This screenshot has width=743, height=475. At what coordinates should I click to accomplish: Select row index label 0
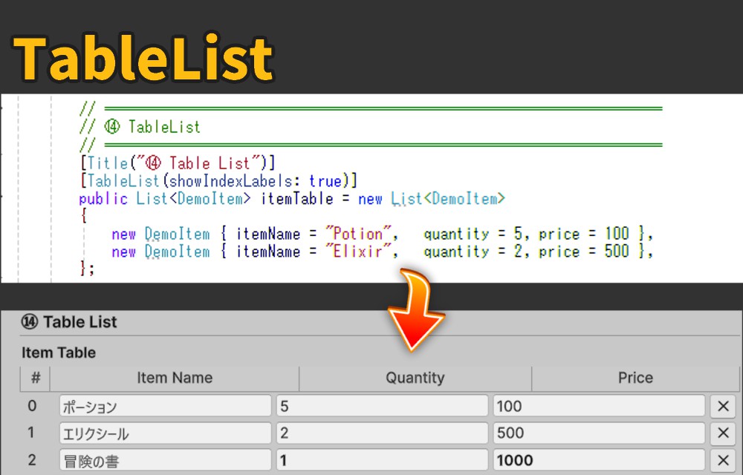32,406
